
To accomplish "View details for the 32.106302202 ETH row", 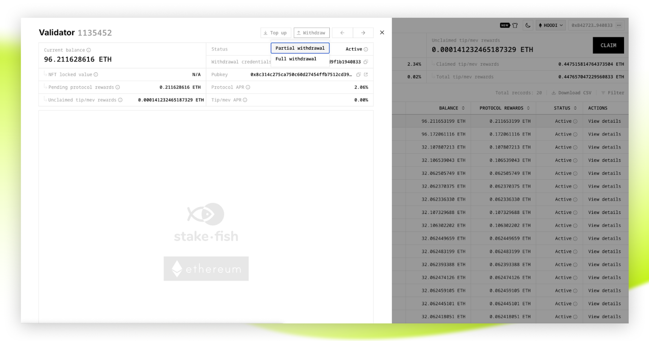I will tap(605, 225).
